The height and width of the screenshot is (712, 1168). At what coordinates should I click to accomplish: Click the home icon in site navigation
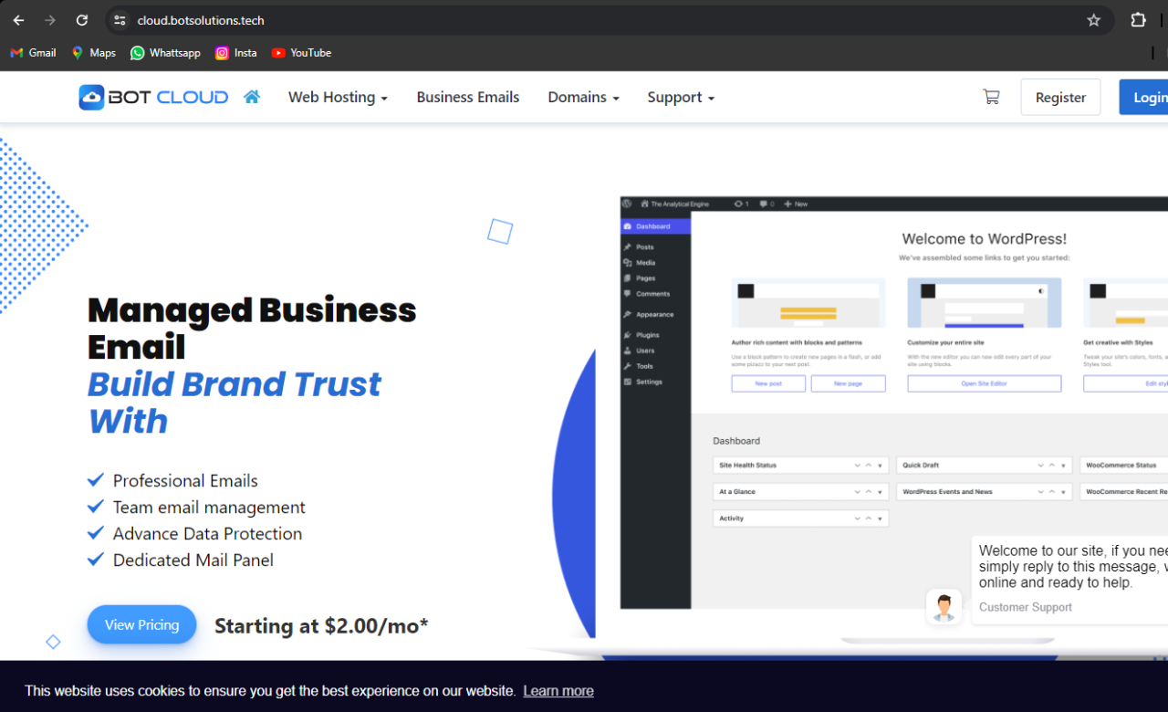[252, 97]
